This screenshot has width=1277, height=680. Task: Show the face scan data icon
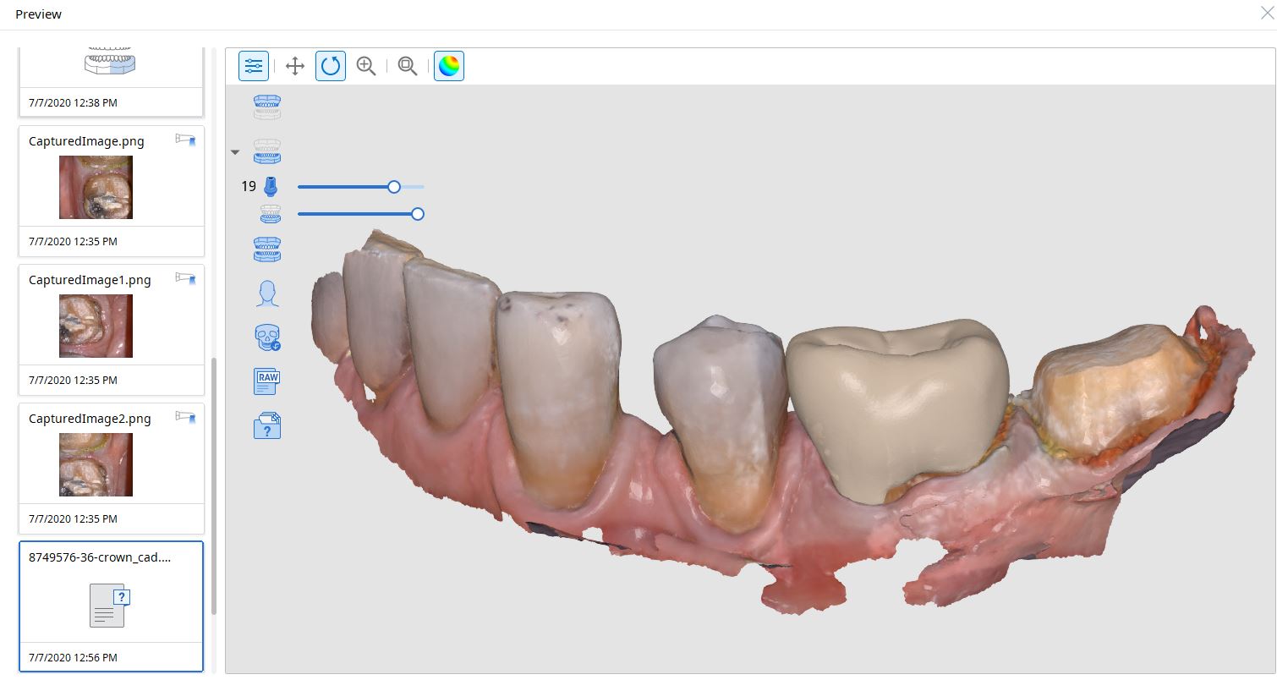tap(267, 293)
